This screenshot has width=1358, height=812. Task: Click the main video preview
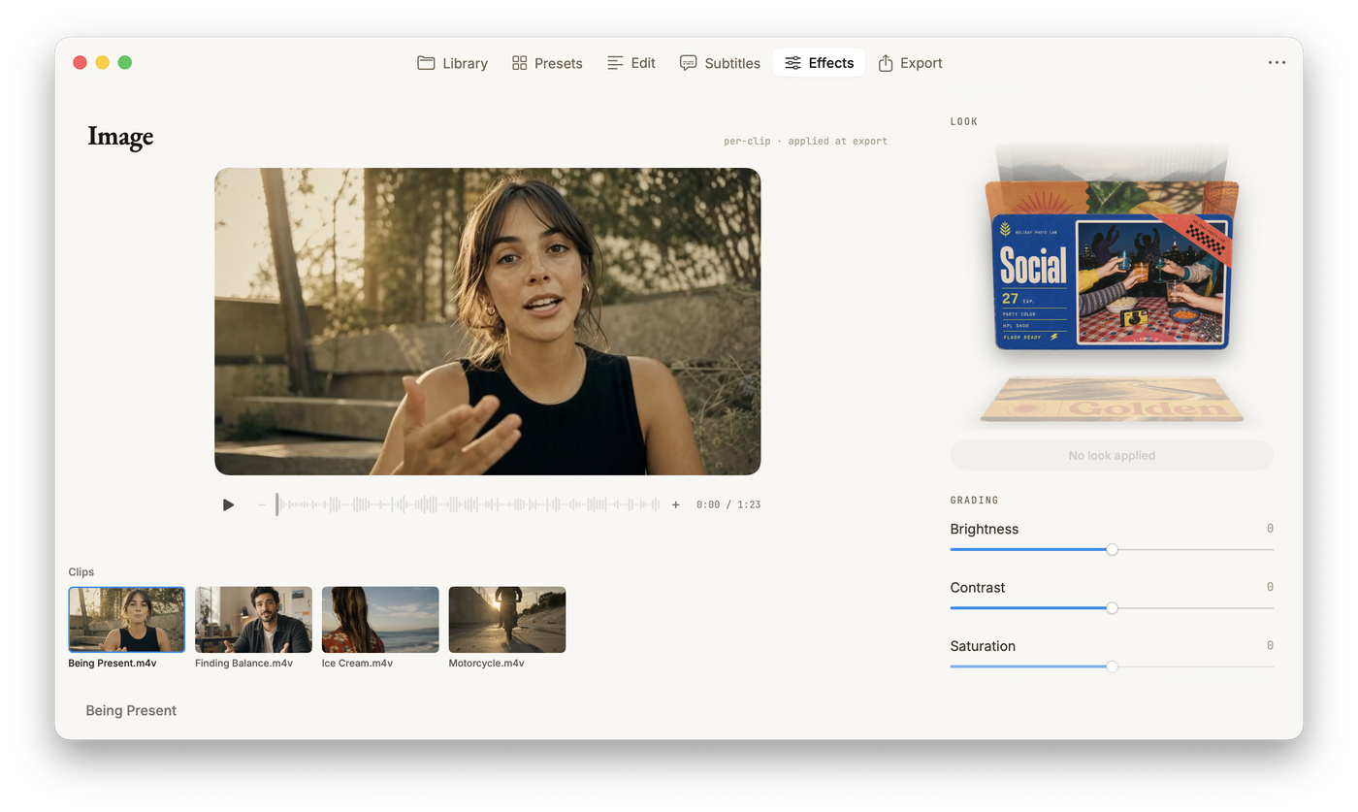[487, 321]
